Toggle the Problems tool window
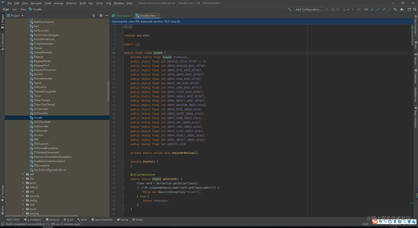Image resolution: width=418 pixels, height=228 pixels. 33,220
